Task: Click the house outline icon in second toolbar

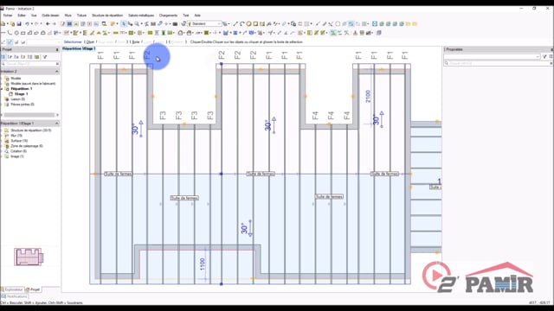Action: pos(181,33)
